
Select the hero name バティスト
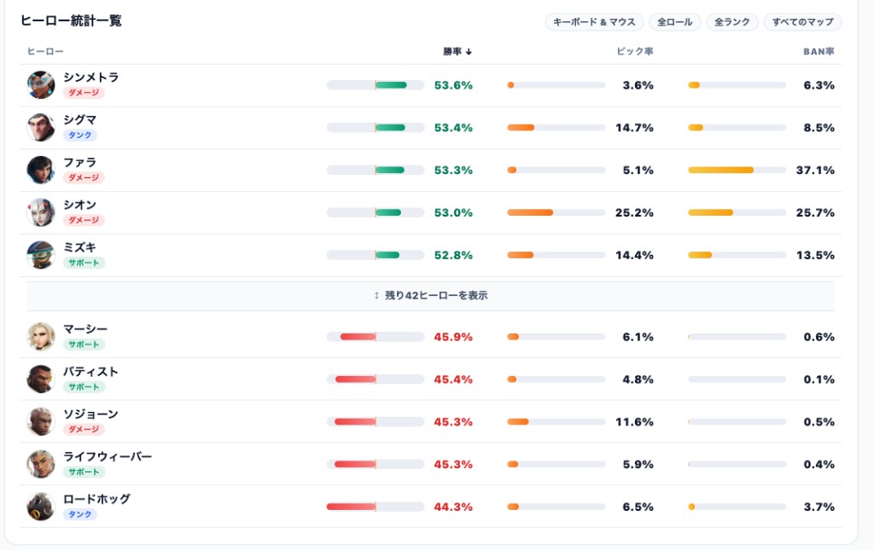point(90,371)
